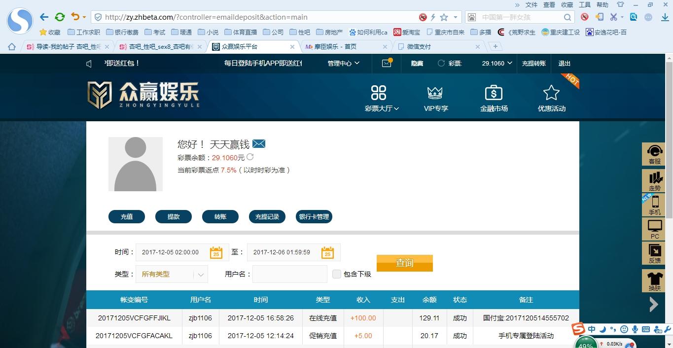Expand the 彩票大厅 lottery hall menu
The height and width of the screenshot is (348, 673).
(x=382, y=108)
